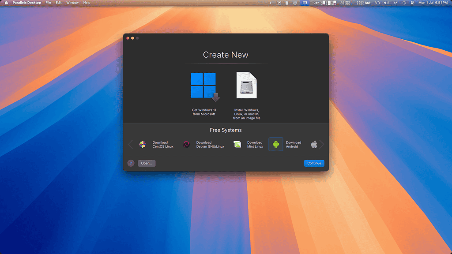Select the partially visible Apple macOS icon
Viewport: 452px width, 254px height.
click(x=314, y=144)
